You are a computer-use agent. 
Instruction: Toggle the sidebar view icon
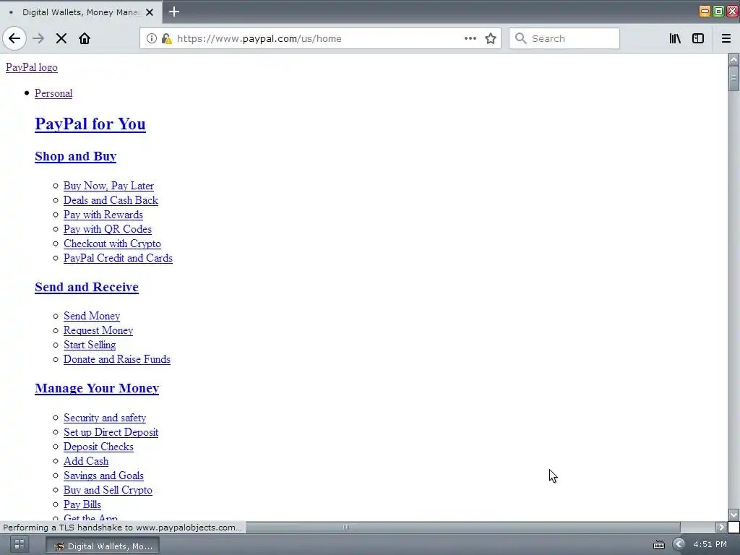coord(698,39)
